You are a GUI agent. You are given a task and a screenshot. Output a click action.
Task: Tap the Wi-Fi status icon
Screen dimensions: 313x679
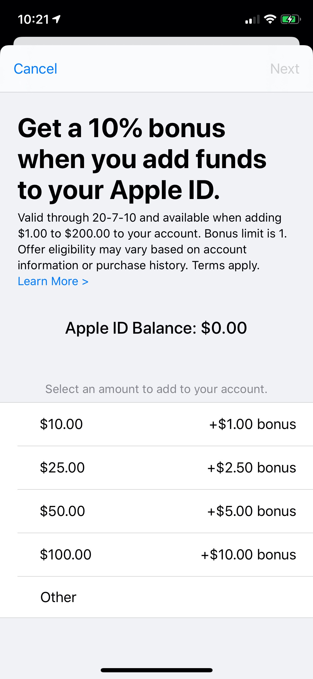click(270, 19)
